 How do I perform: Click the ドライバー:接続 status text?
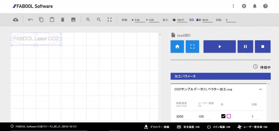160,127
